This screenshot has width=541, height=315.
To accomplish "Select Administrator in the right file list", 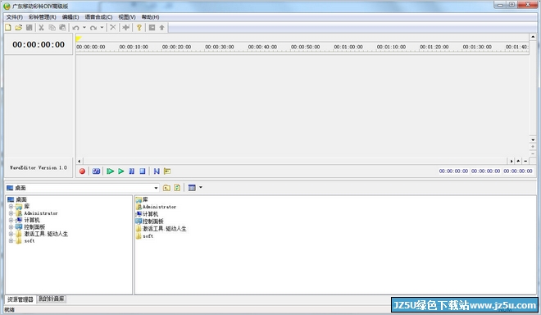I will (x=159, y=207).
